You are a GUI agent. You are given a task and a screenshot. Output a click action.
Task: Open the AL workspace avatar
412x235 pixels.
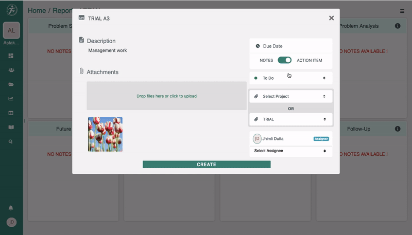[11, 30]
